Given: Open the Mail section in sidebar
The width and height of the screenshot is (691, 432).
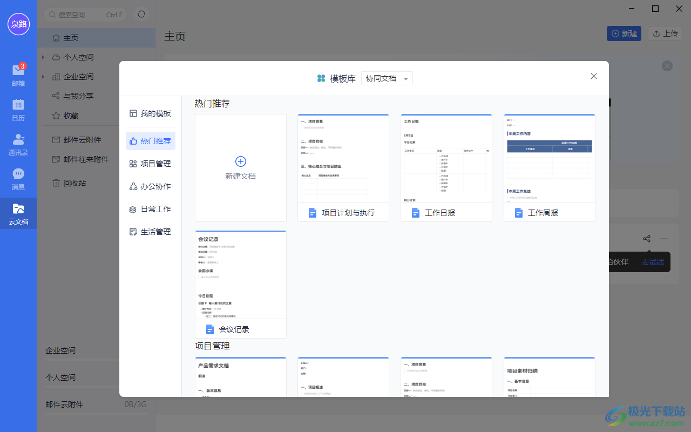Looking at the screenshot, I should click(x=18, y=76).
